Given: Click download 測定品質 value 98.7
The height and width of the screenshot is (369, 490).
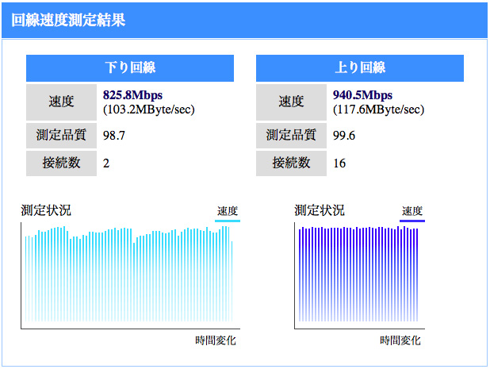Looking at the screenshot, I should (114, 136).
